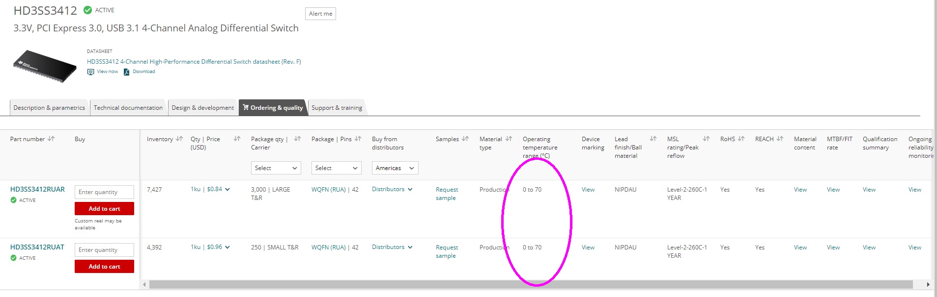Sort the Inventory column
937x297 pixels.
179,139
